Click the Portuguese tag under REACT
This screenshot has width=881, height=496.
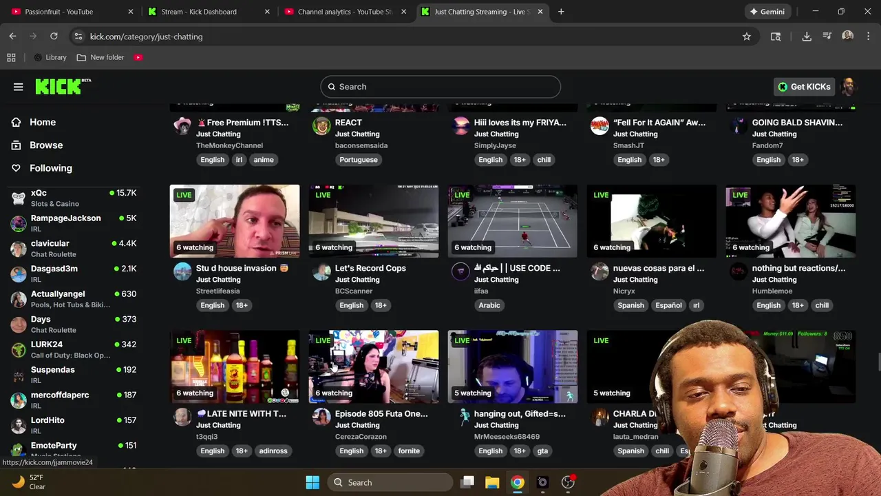tap(359, 160)
